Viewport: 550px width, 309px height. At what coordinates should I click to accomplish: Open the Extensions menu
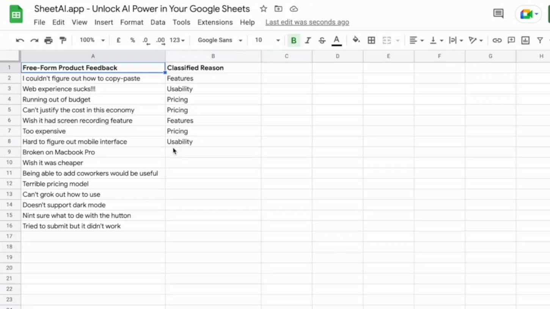215,22
